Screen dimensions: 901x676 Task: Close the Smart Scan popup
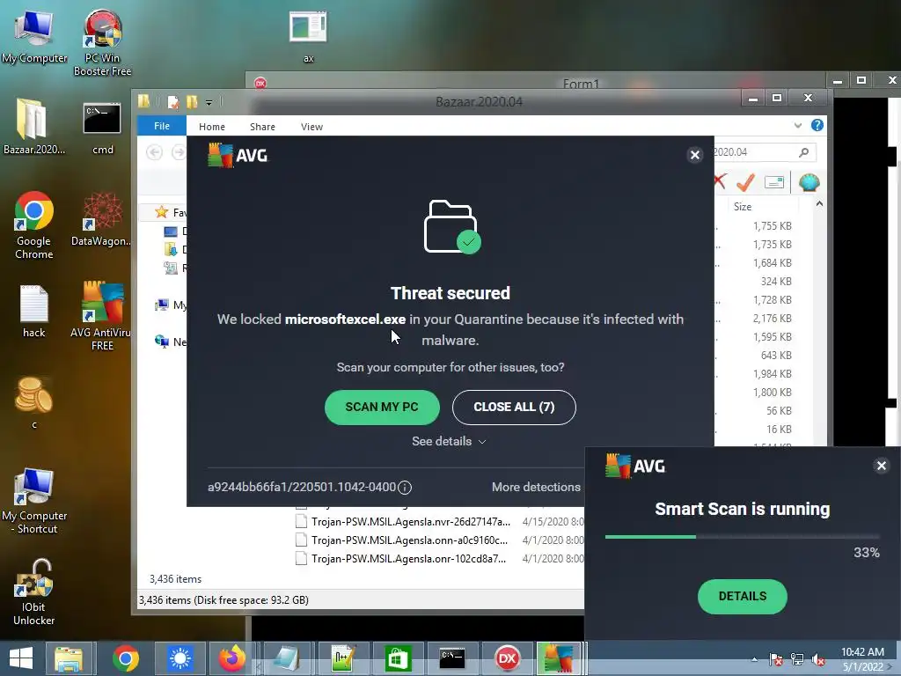(x=882, y=466)
